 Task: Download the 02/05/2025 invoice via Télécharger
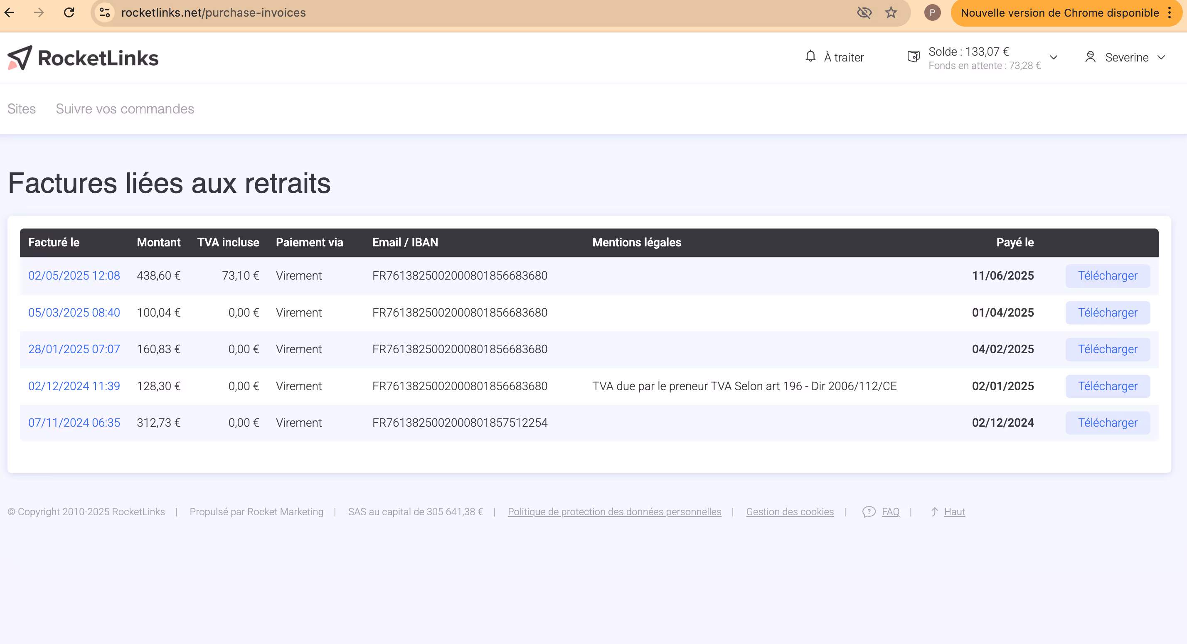(x=1107, y=275)
